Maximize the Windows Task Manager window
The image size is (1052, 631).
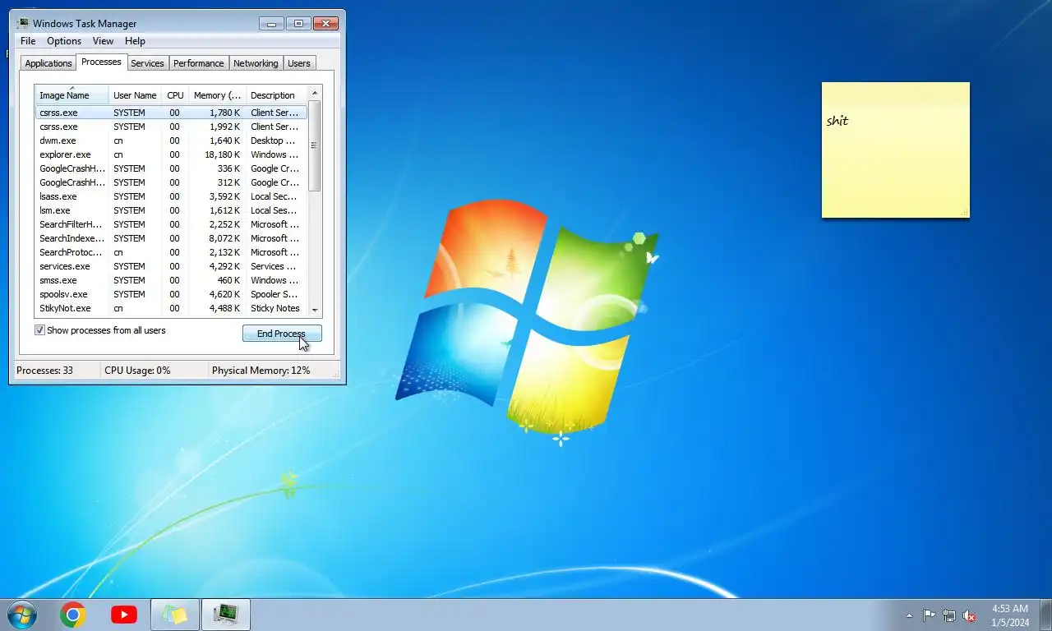[x=298, y=23]
